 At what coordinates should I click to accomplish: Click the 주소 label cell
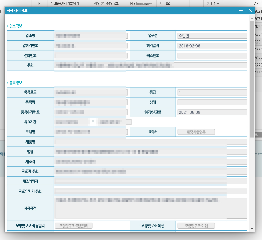coord(30,65)
